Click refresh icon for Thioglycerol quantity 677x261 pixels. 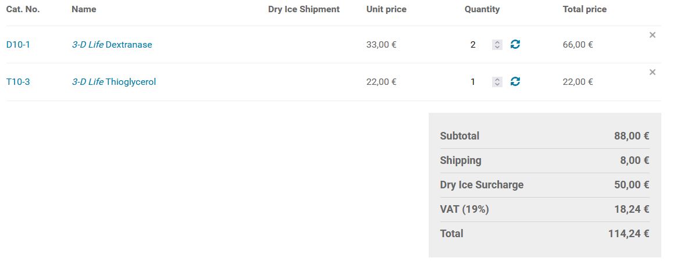click(515, 81)
